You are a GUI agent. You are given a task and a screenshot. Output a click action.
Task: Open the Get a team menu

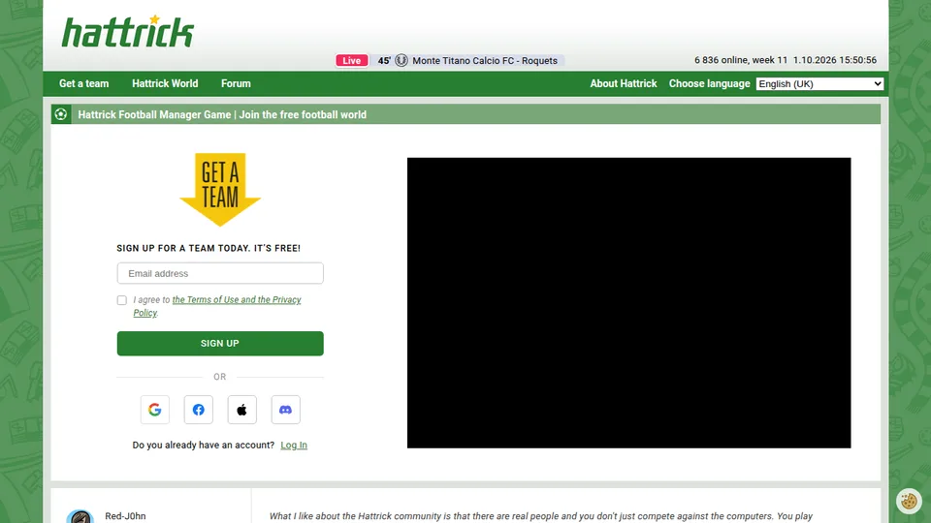click(x=83, y=83)
